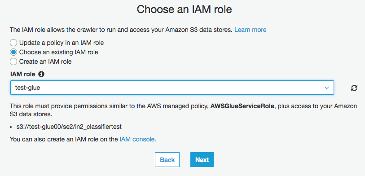The image size is (365, 176).
Task: Click the You can also create text
Action: pyautogui.click(x=64, y=139)
